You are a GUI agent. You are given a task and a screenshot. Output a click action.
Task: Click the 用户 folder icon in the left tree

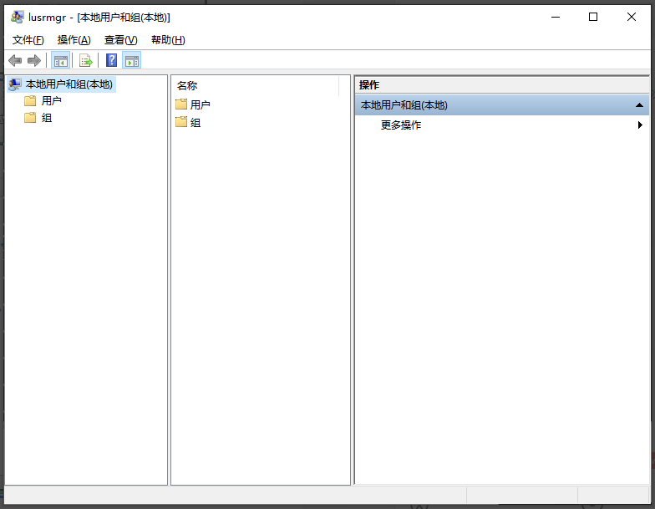pos(30,100)
